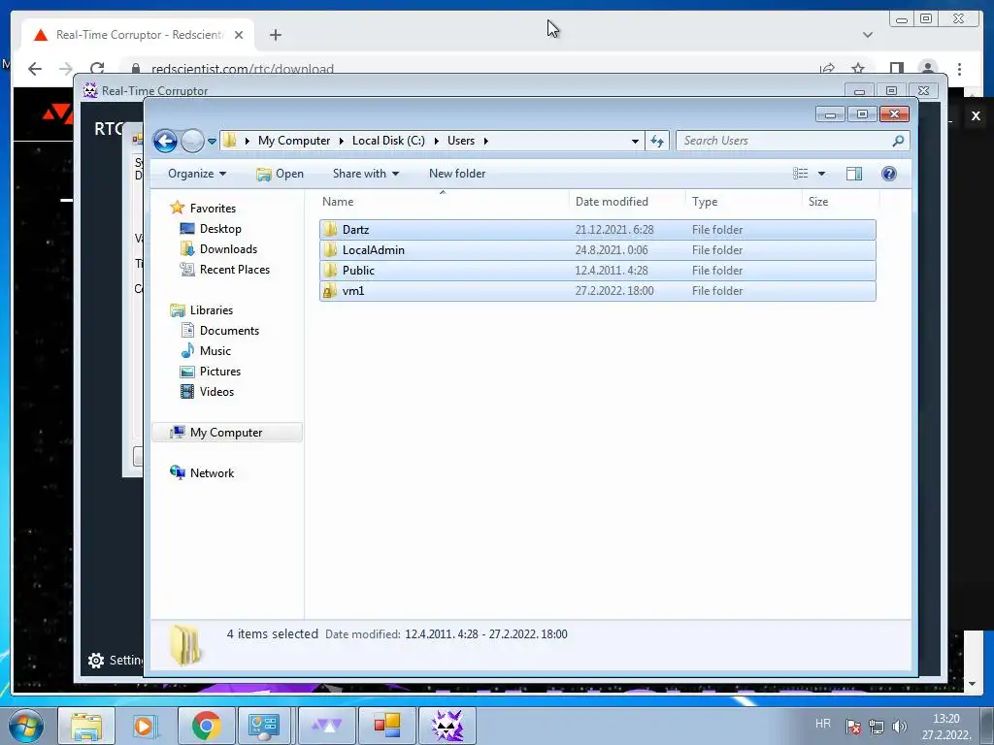This screenshot has height=745, width=994.
Task: Click My Computer in the breadcrumb
Action: pos(294,141)
